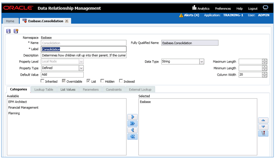Move all categories right with double arrow
Image resolution: width=275 pixels, height=159 pixels.
tap(133, 123)
